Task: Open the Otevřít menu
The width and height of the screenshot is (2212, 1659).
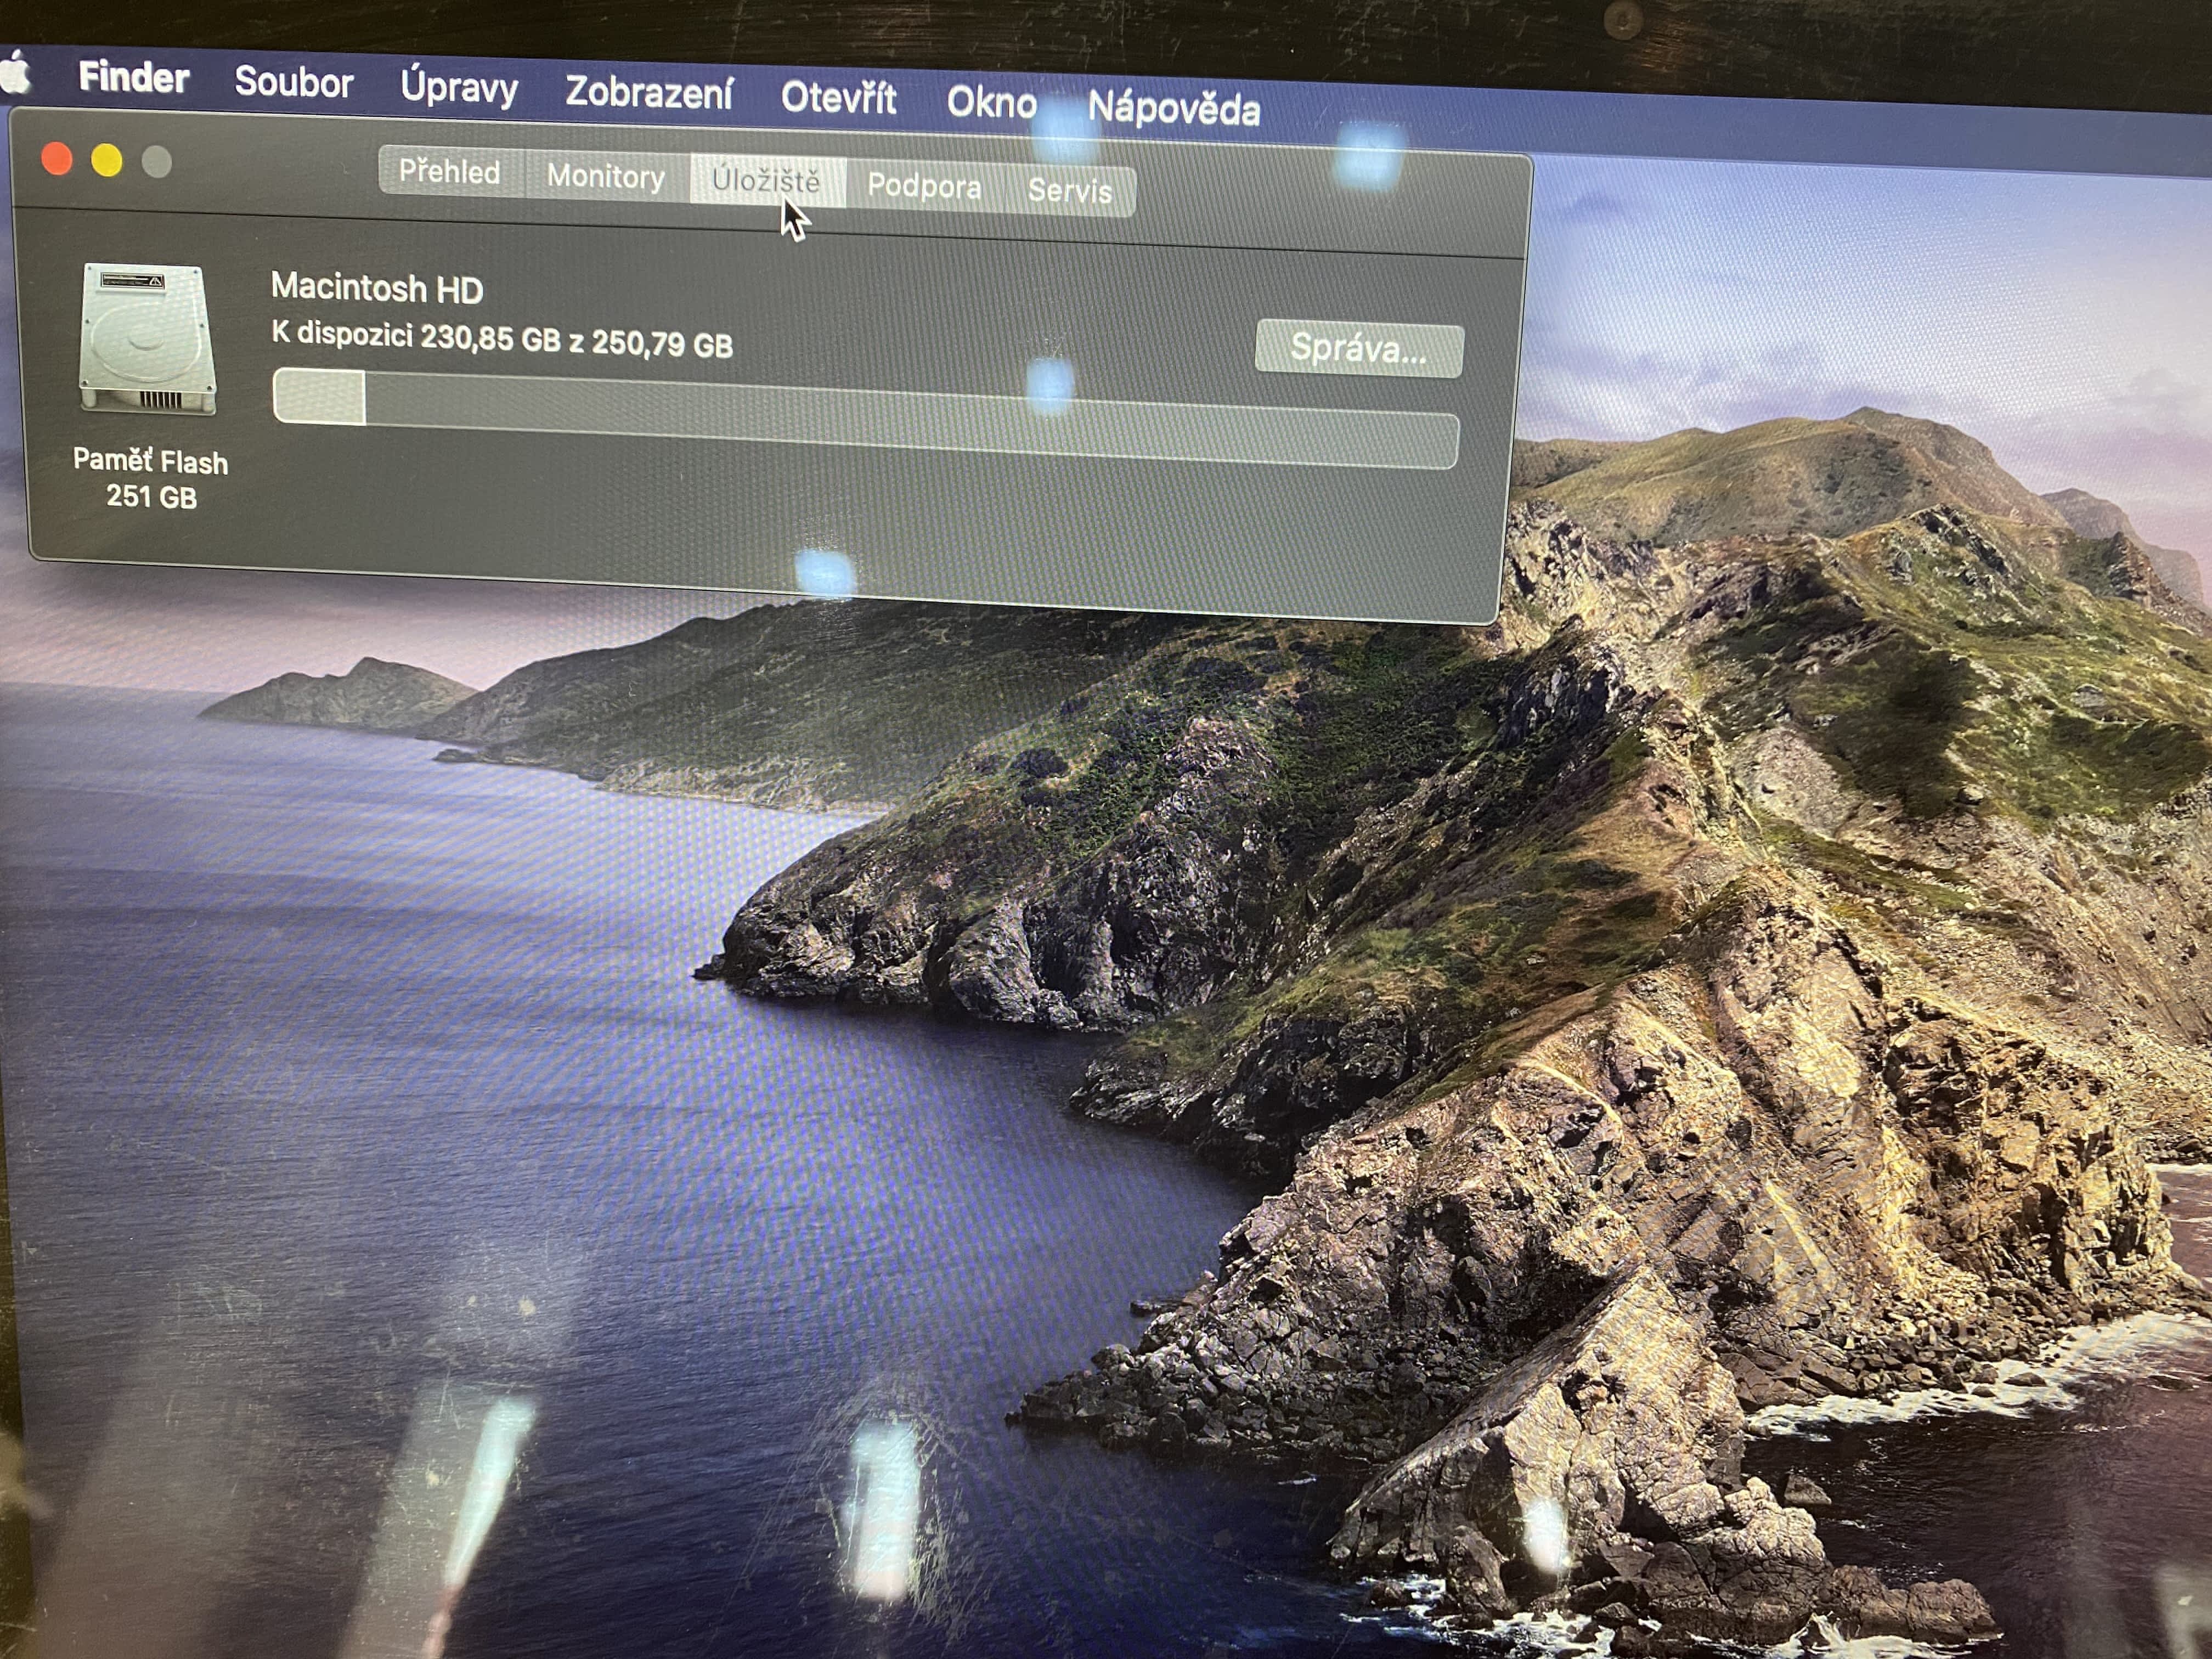Action: click(838, 98)
